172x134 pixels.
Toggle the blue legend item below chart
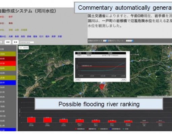[115, 129]
